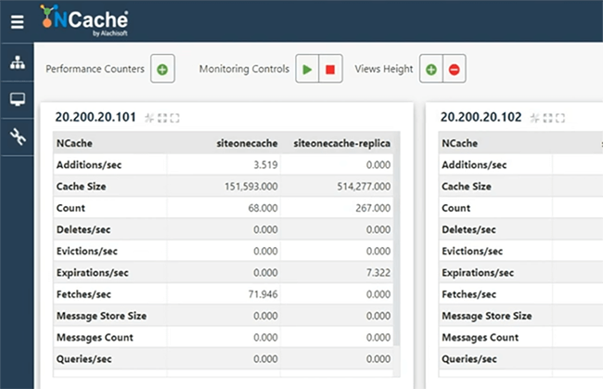The image size is (603, 389).
Task: Click the NCache header in 20.200.20.102 table
Action: click(x=459, y=143)
